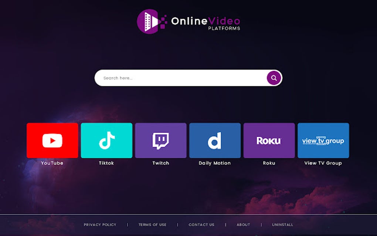Open the Daily Motion icon
Image resolution: width=377 pixels, height=236 pixels.
pyautogui.click(x=215, y=140)
